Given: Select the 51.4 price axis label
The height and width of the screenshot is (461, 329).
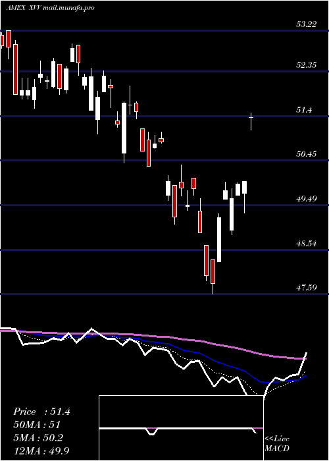Looking at the screenshot, I should pyautogui.click(x=304, y=110).
